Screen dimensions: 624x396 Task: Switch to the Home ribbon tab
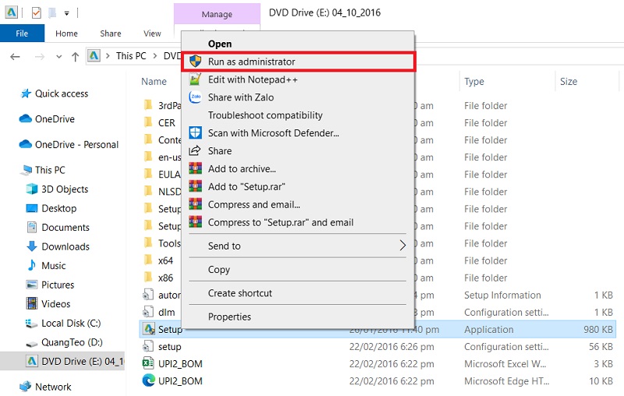[x=66, y=34]
